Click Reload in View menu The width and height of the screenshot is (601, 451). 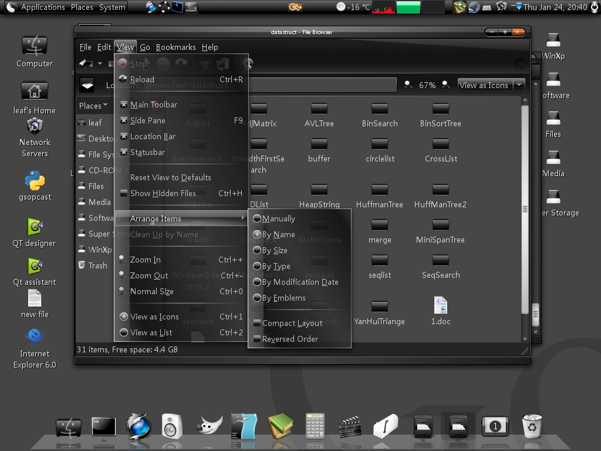coord(181,79)
